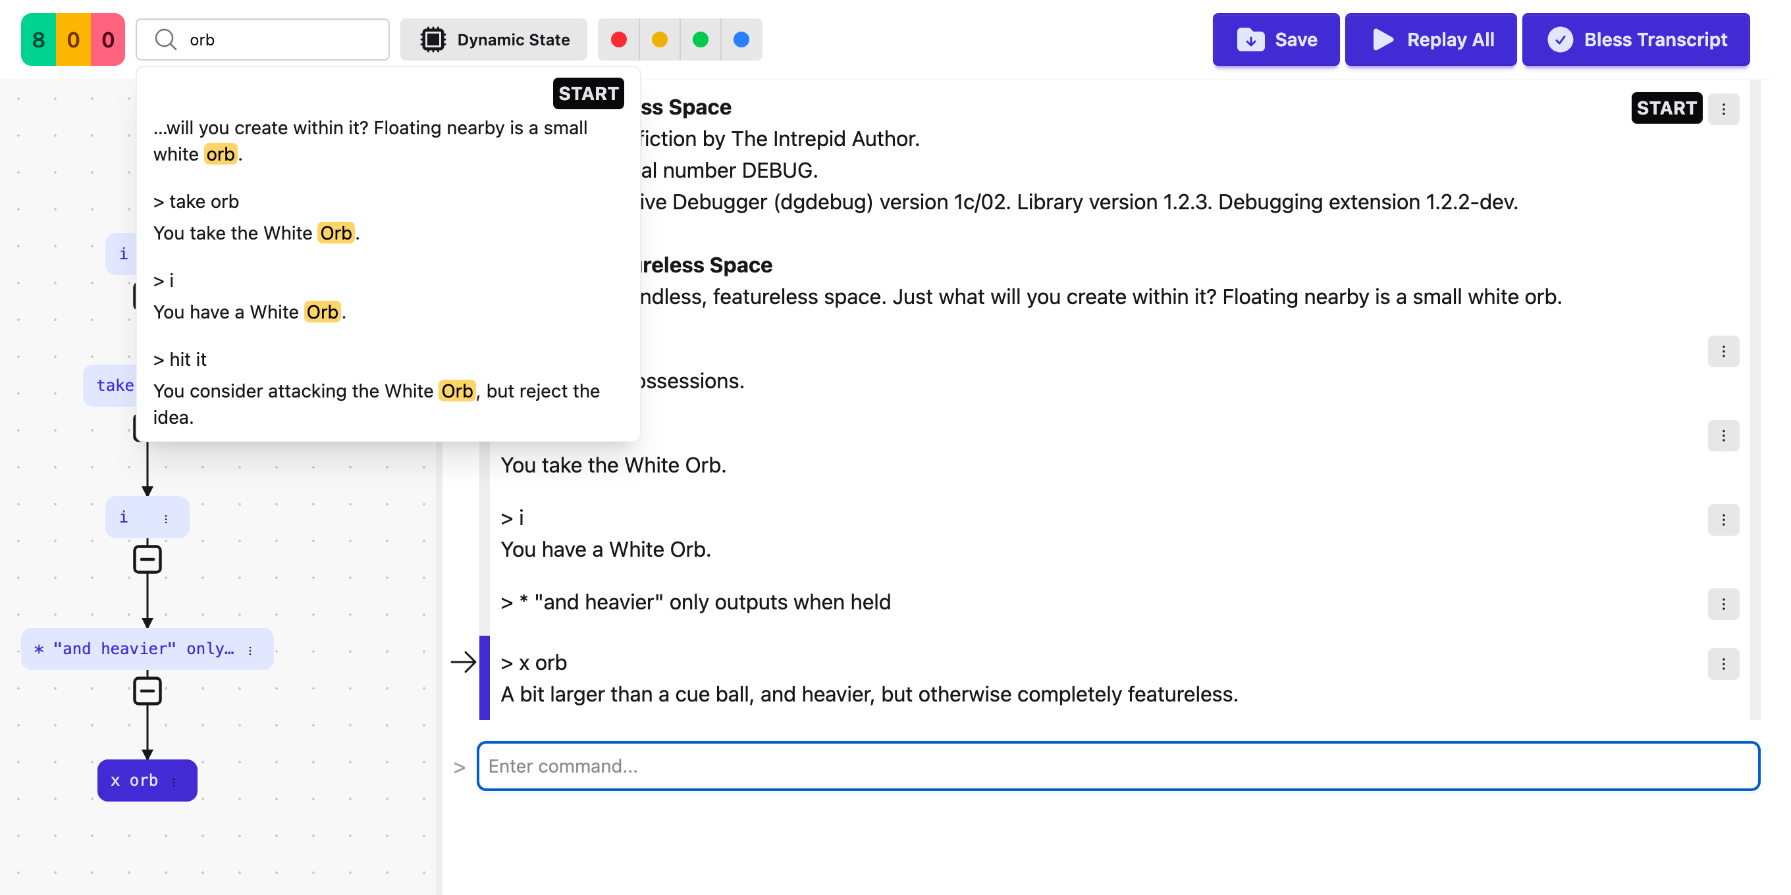Open kebab menu for '> x orb' row
Screen dimensions: 1791x895
pyautogui.click(x=1723, y=664)
